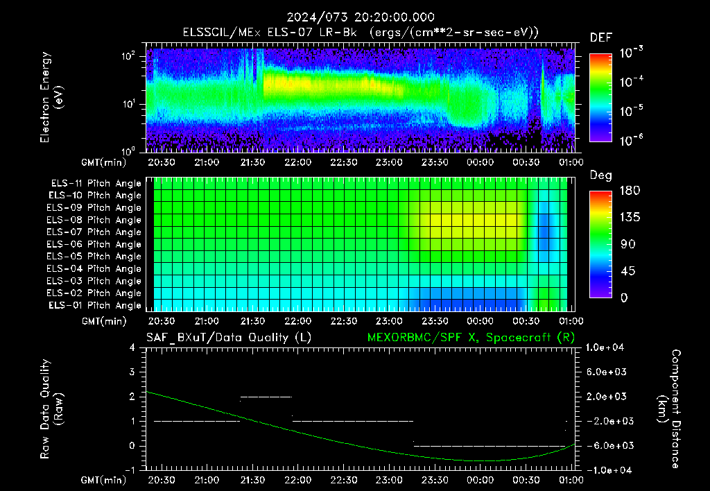Select the ELSSCIL/MEx ELS-07 LR-Bk panel title
The width and height of the screenshot is (710, 491).
(x=361, y=33)
